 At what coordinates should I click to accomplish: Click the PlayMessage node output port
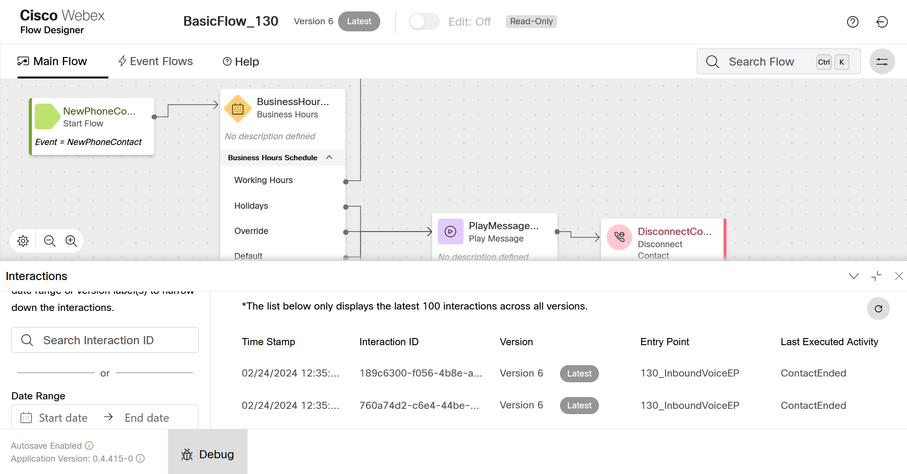[x=557, y=232]
